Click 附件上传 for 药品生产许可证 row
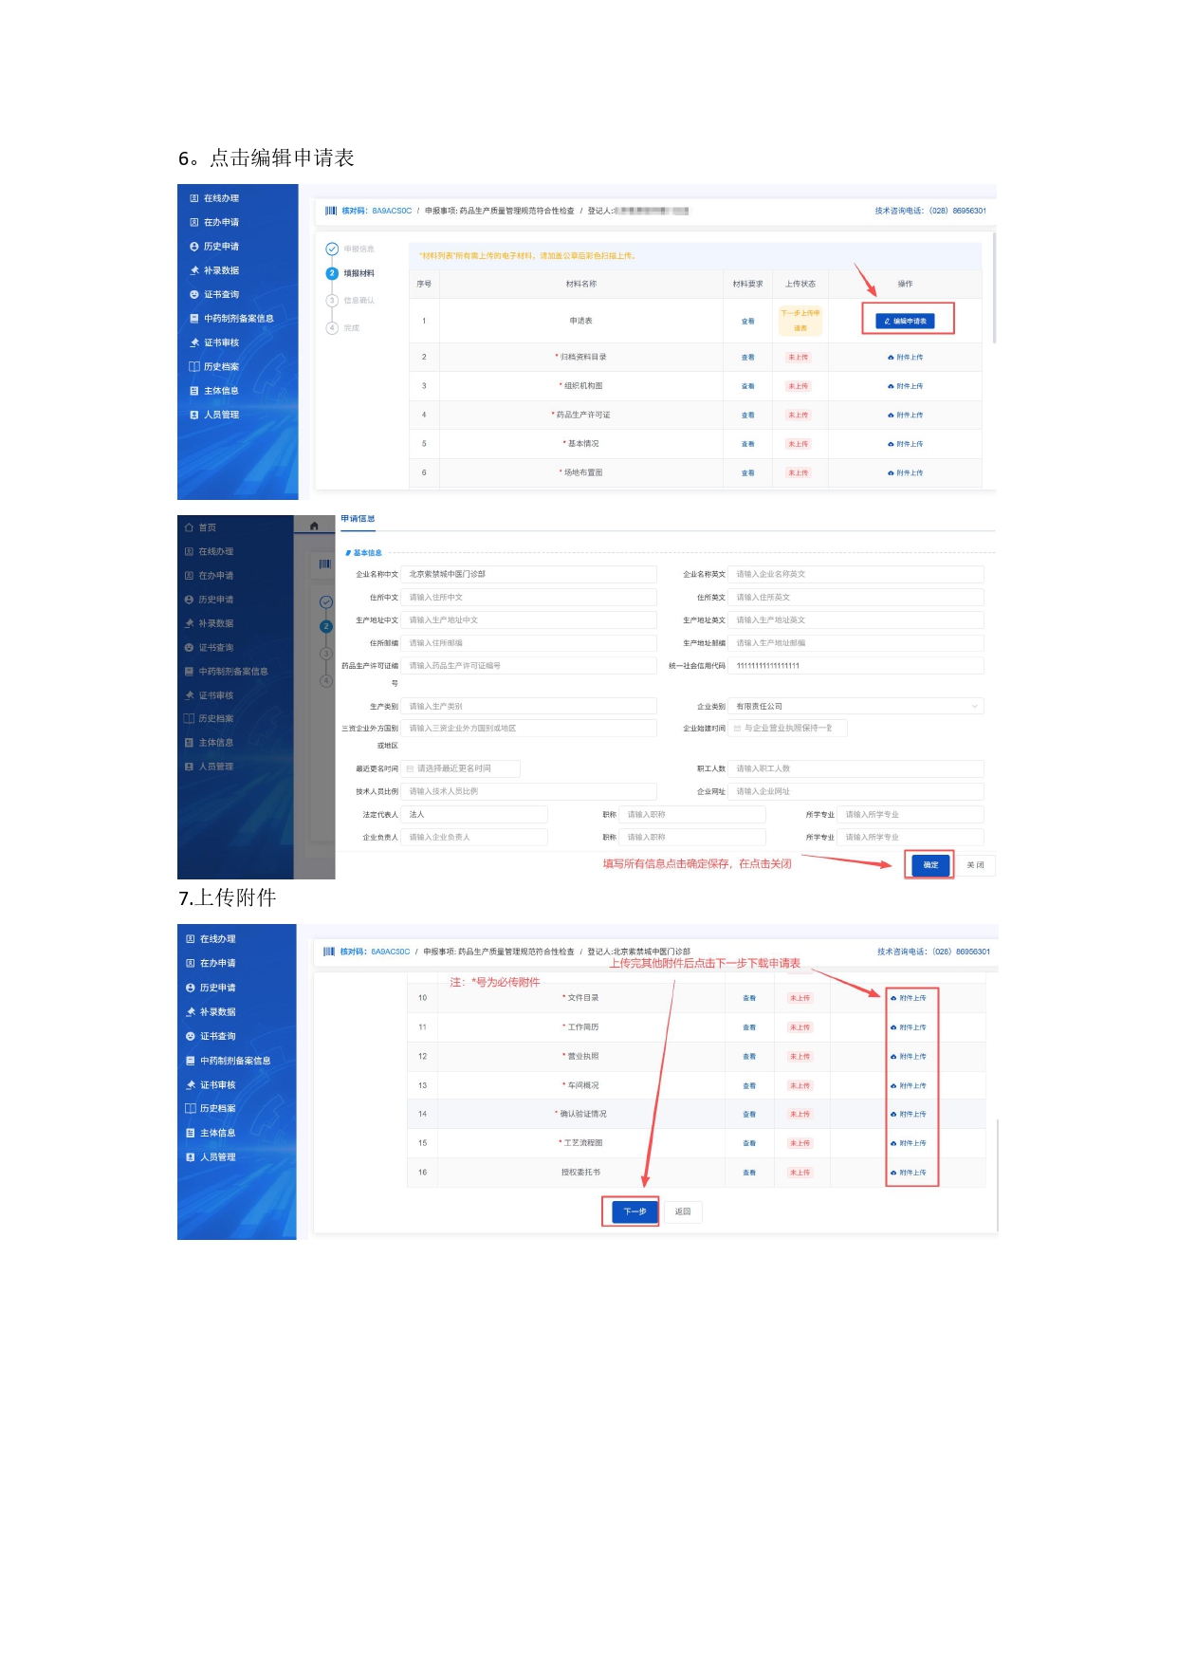Screen dimensions: 1177x1664 (905, 416)
